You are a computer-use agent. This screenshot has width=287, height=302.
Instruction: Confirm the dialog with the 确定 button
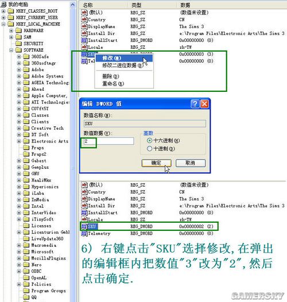coord(156,163)
